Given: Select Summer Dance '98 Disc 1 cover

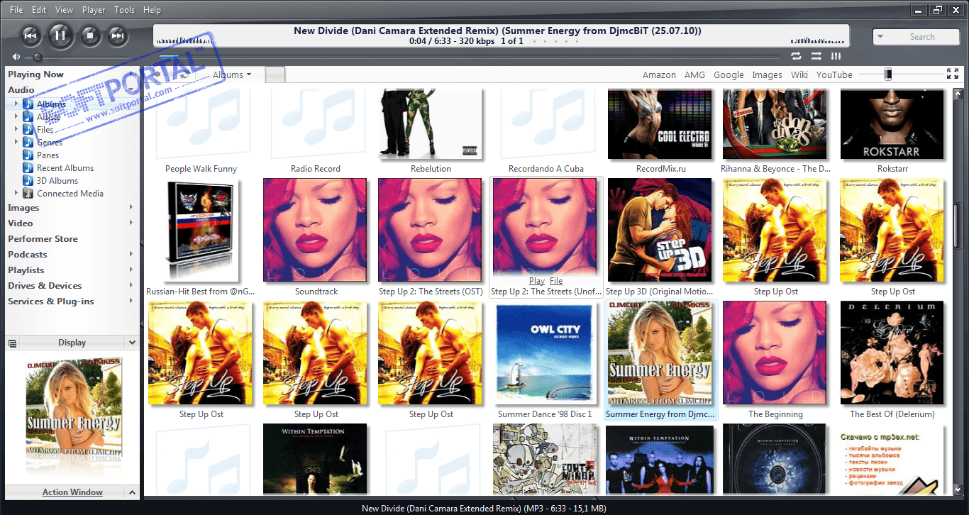Looking at the screenshot, I should click(x=545, y=353).
